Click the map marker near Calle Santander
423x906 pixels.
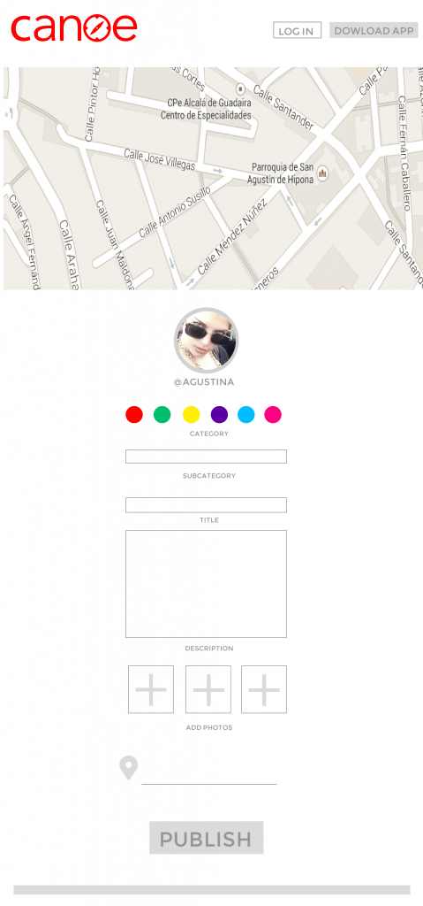pyautogui.click(x=241, y=88)
